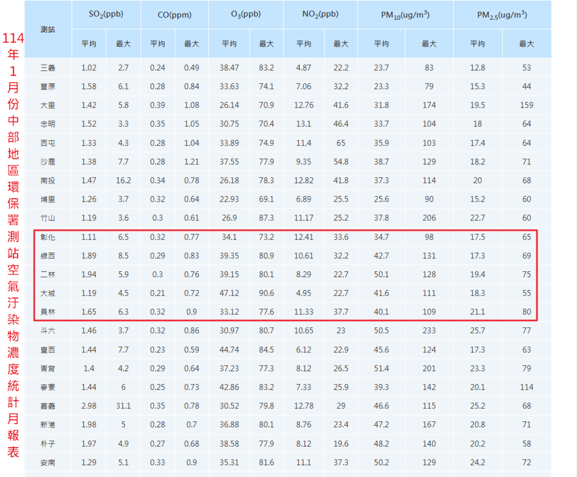577x477 pixels.
Task: Click 彰化 NO2 average value 12.41
Action: [304, 237]
